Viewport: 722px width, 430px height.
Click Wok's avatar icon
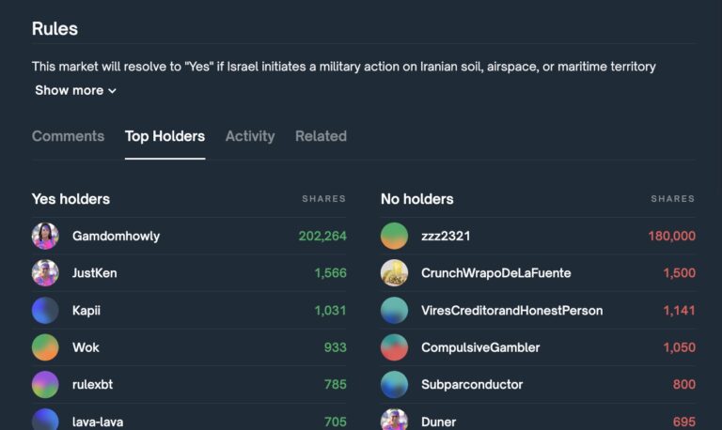point(45,347)
